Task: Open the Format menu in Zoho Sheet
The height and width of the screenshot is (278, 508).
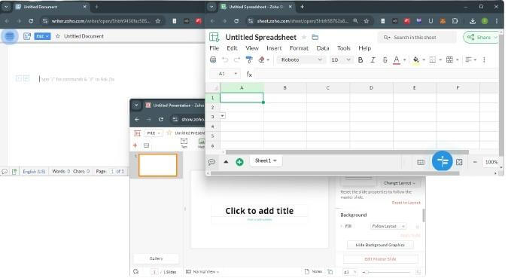Action: coord(299,48)
